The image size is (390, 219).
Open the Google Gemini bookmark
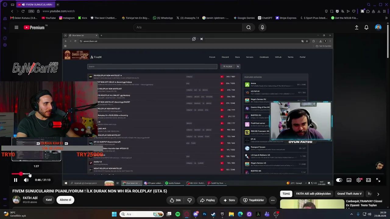point(244,18)
